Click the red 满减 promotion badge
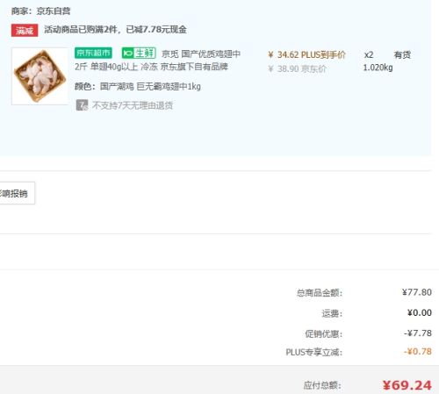The image size is (439, 394). (x=25, y=30)
